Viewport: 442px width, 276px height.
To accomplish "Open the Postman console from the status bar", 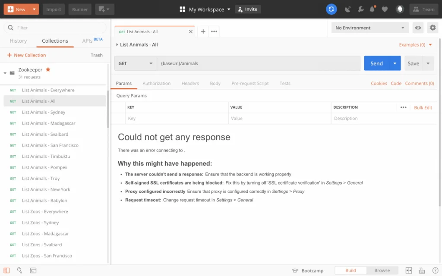I will [33, 270].
